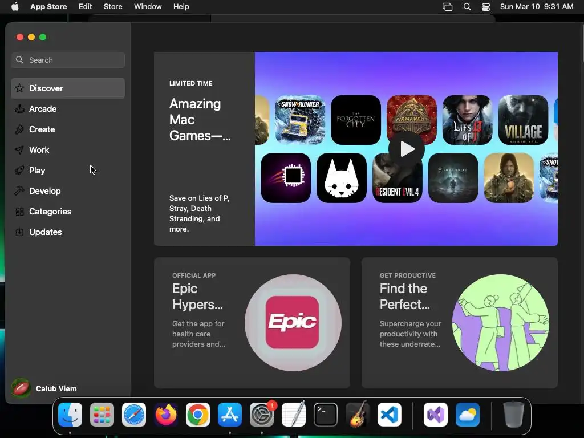584x438 pixels.
Task: Open the Help menu
Action: coord(181,7)
